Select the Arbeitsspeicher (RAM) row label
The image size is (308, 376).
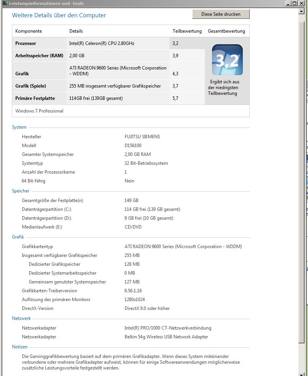39,56
